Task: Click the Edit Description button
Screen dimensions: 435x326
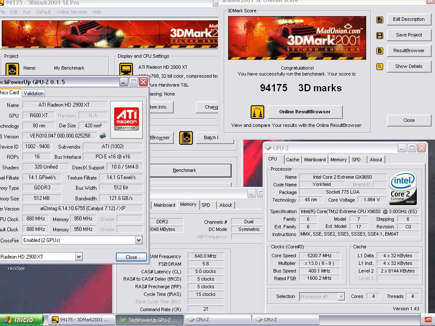Action: (409, 20)
